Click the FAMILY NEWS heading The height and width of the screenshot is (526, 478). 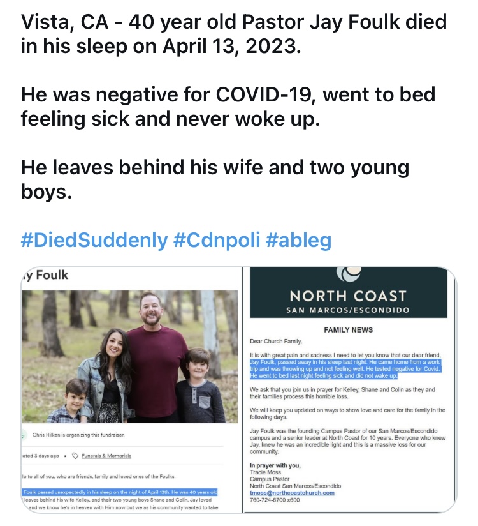(x=349, y=330)
